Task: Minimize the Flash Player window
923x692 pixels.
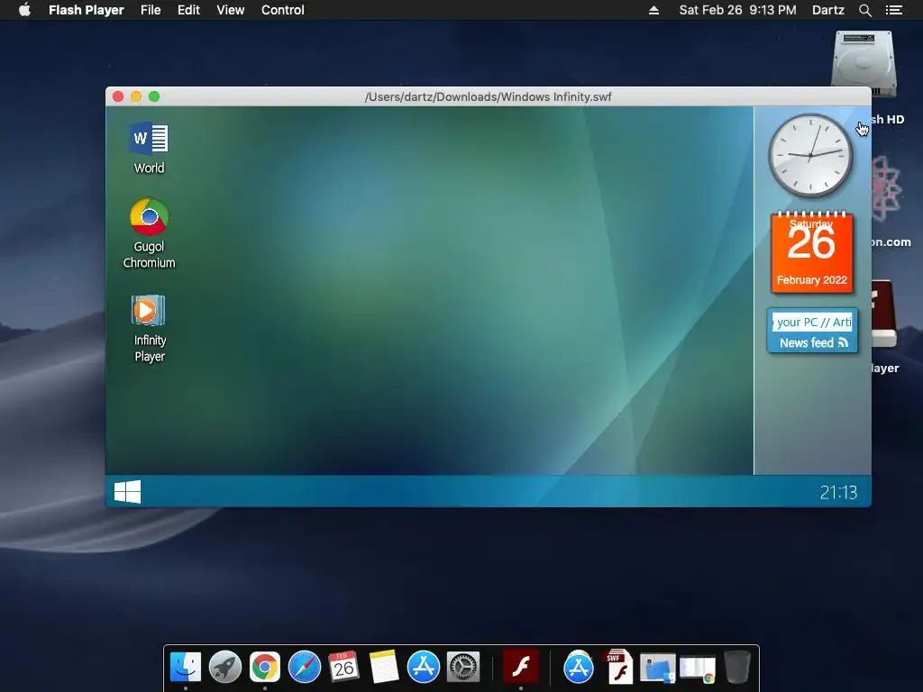Action: [x=136, y=96]
